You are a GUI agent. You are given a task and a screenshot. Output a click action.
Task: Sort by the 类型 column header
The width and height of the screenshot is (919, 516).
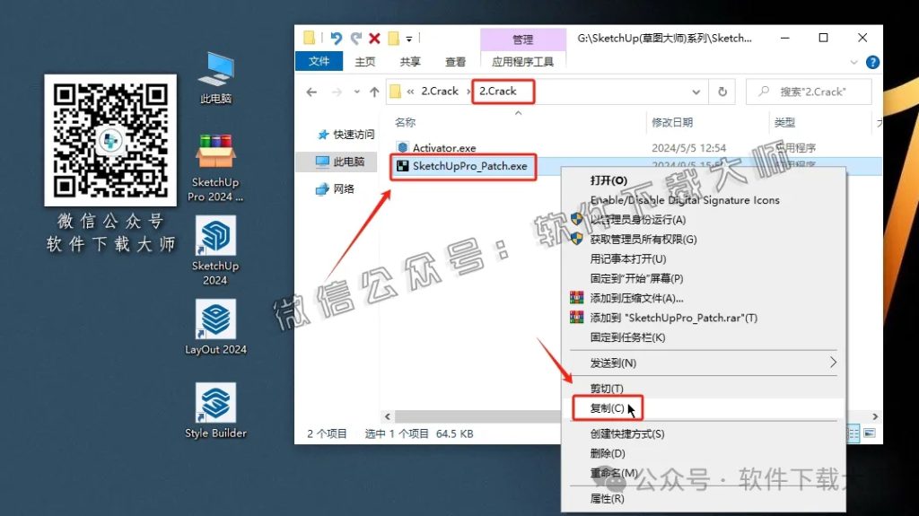click(784, 123)
